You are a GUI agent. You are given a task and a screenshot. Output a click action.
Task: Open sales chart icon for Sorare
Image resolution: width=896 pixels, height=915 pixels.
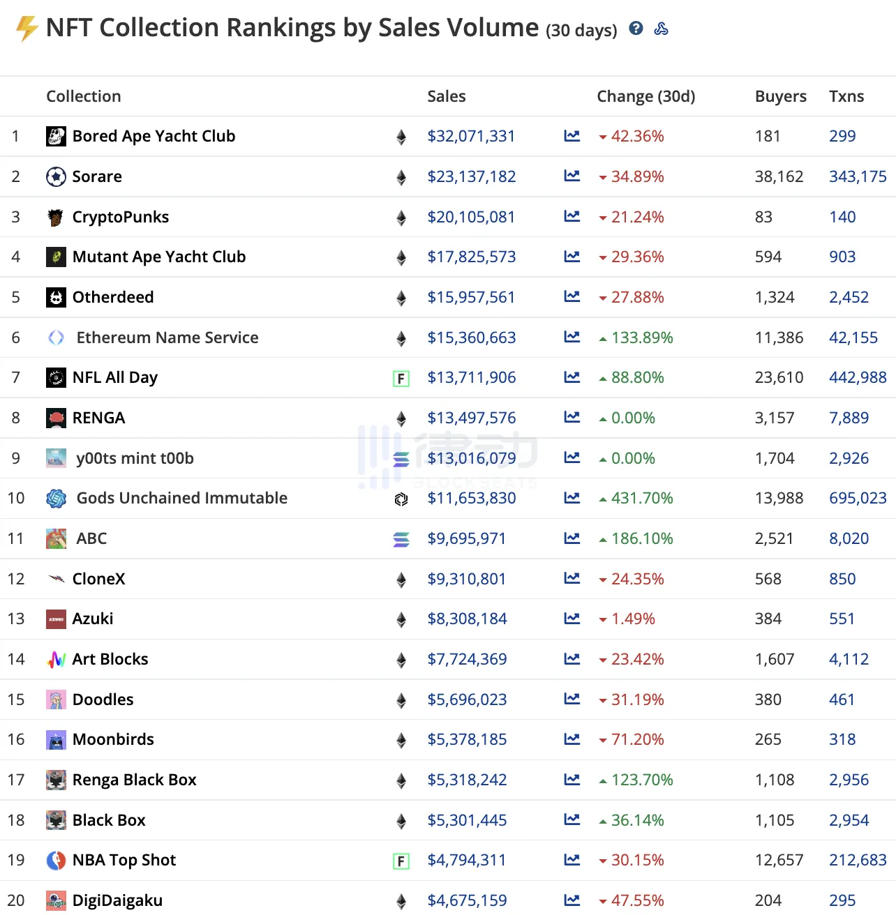pyautogui.click(x=572, y=176)
